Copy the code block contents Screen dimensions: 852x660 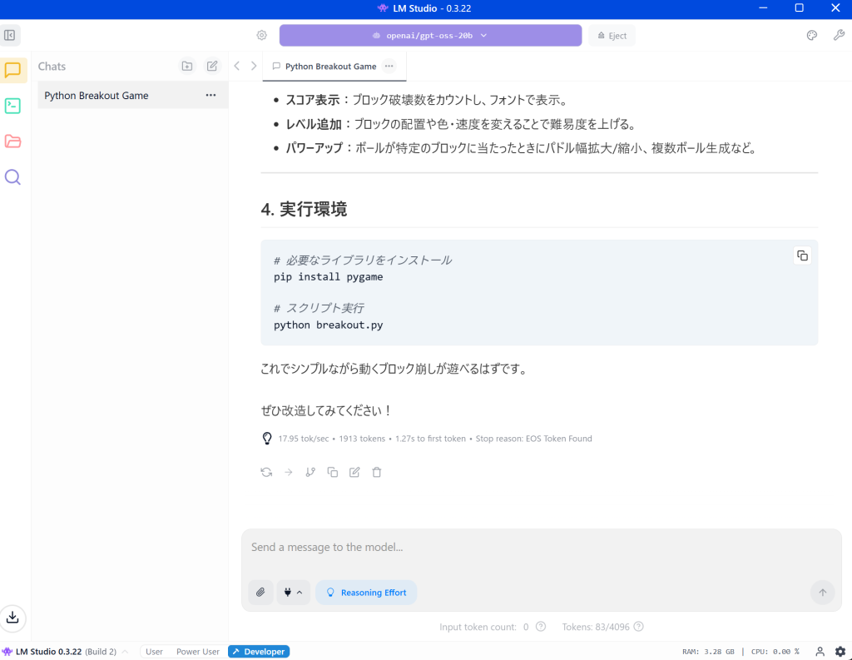[x=802, y=256]
